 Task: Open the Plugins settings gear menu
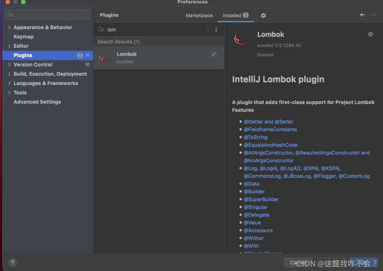point(263,16)
